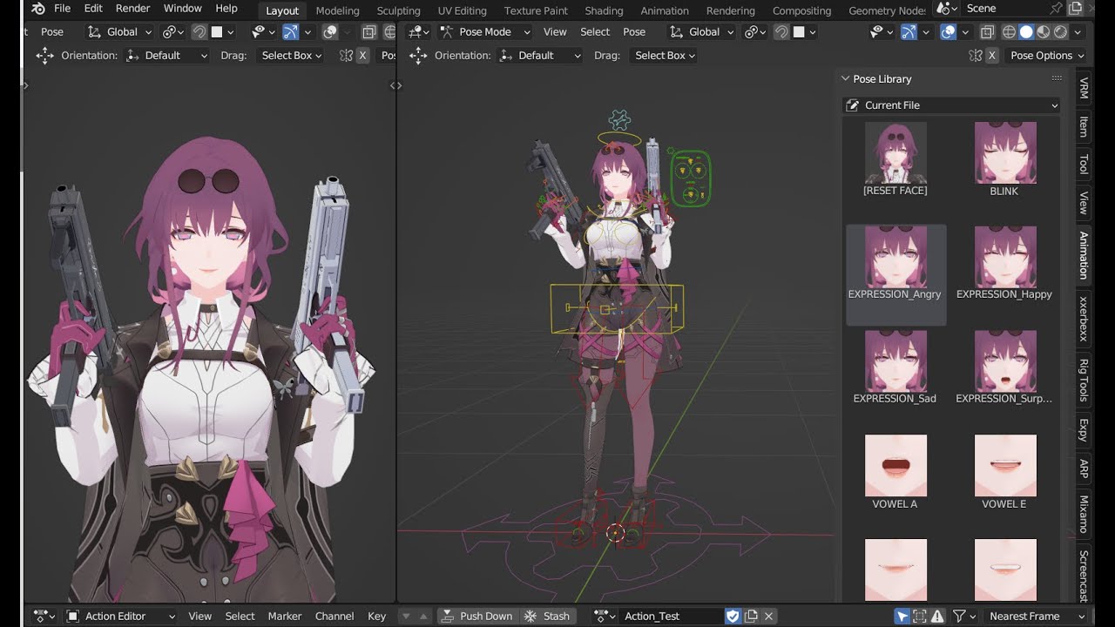Open Action Editor editor type icon

44,616
